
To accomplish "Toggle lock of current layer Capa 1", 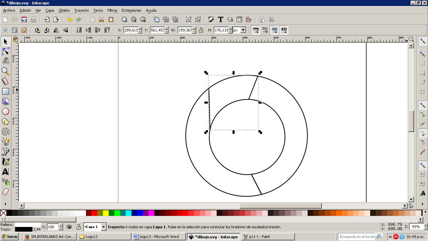I will (78, 227).
